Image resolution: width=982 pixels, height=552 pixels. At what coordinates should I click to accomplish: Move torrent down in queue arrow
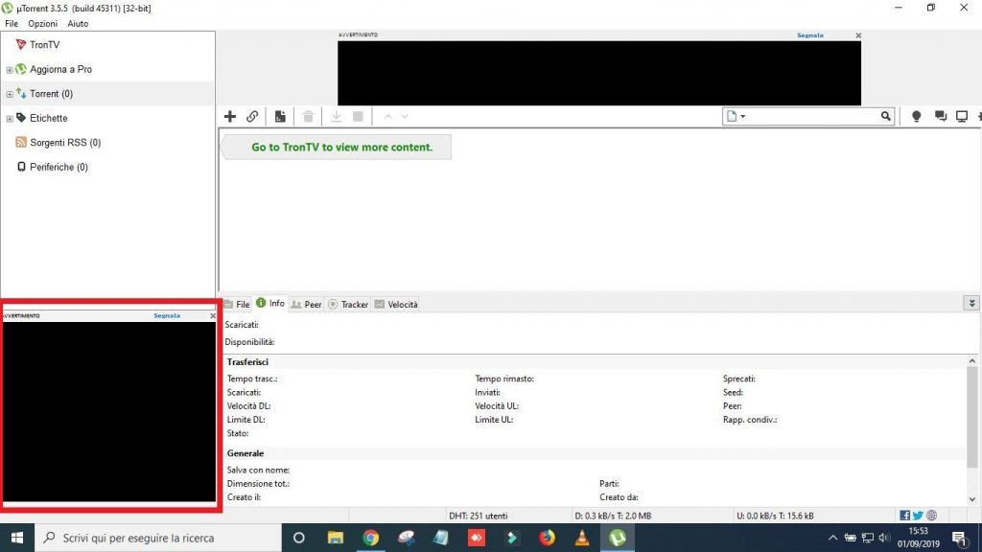(x=405, y=116)
